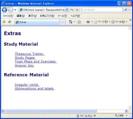Open the ページ(P) toolbar menu

tap(102, 22)
